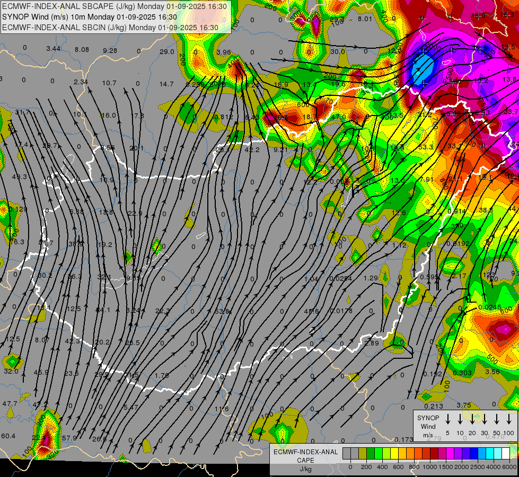Click the wind arrow above the 50 m/s label

tap(497, 419)
